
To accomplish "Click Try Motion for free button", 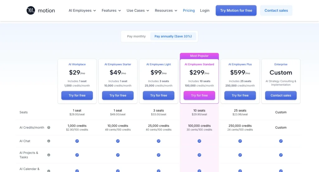I will click(x=236, y=10).
